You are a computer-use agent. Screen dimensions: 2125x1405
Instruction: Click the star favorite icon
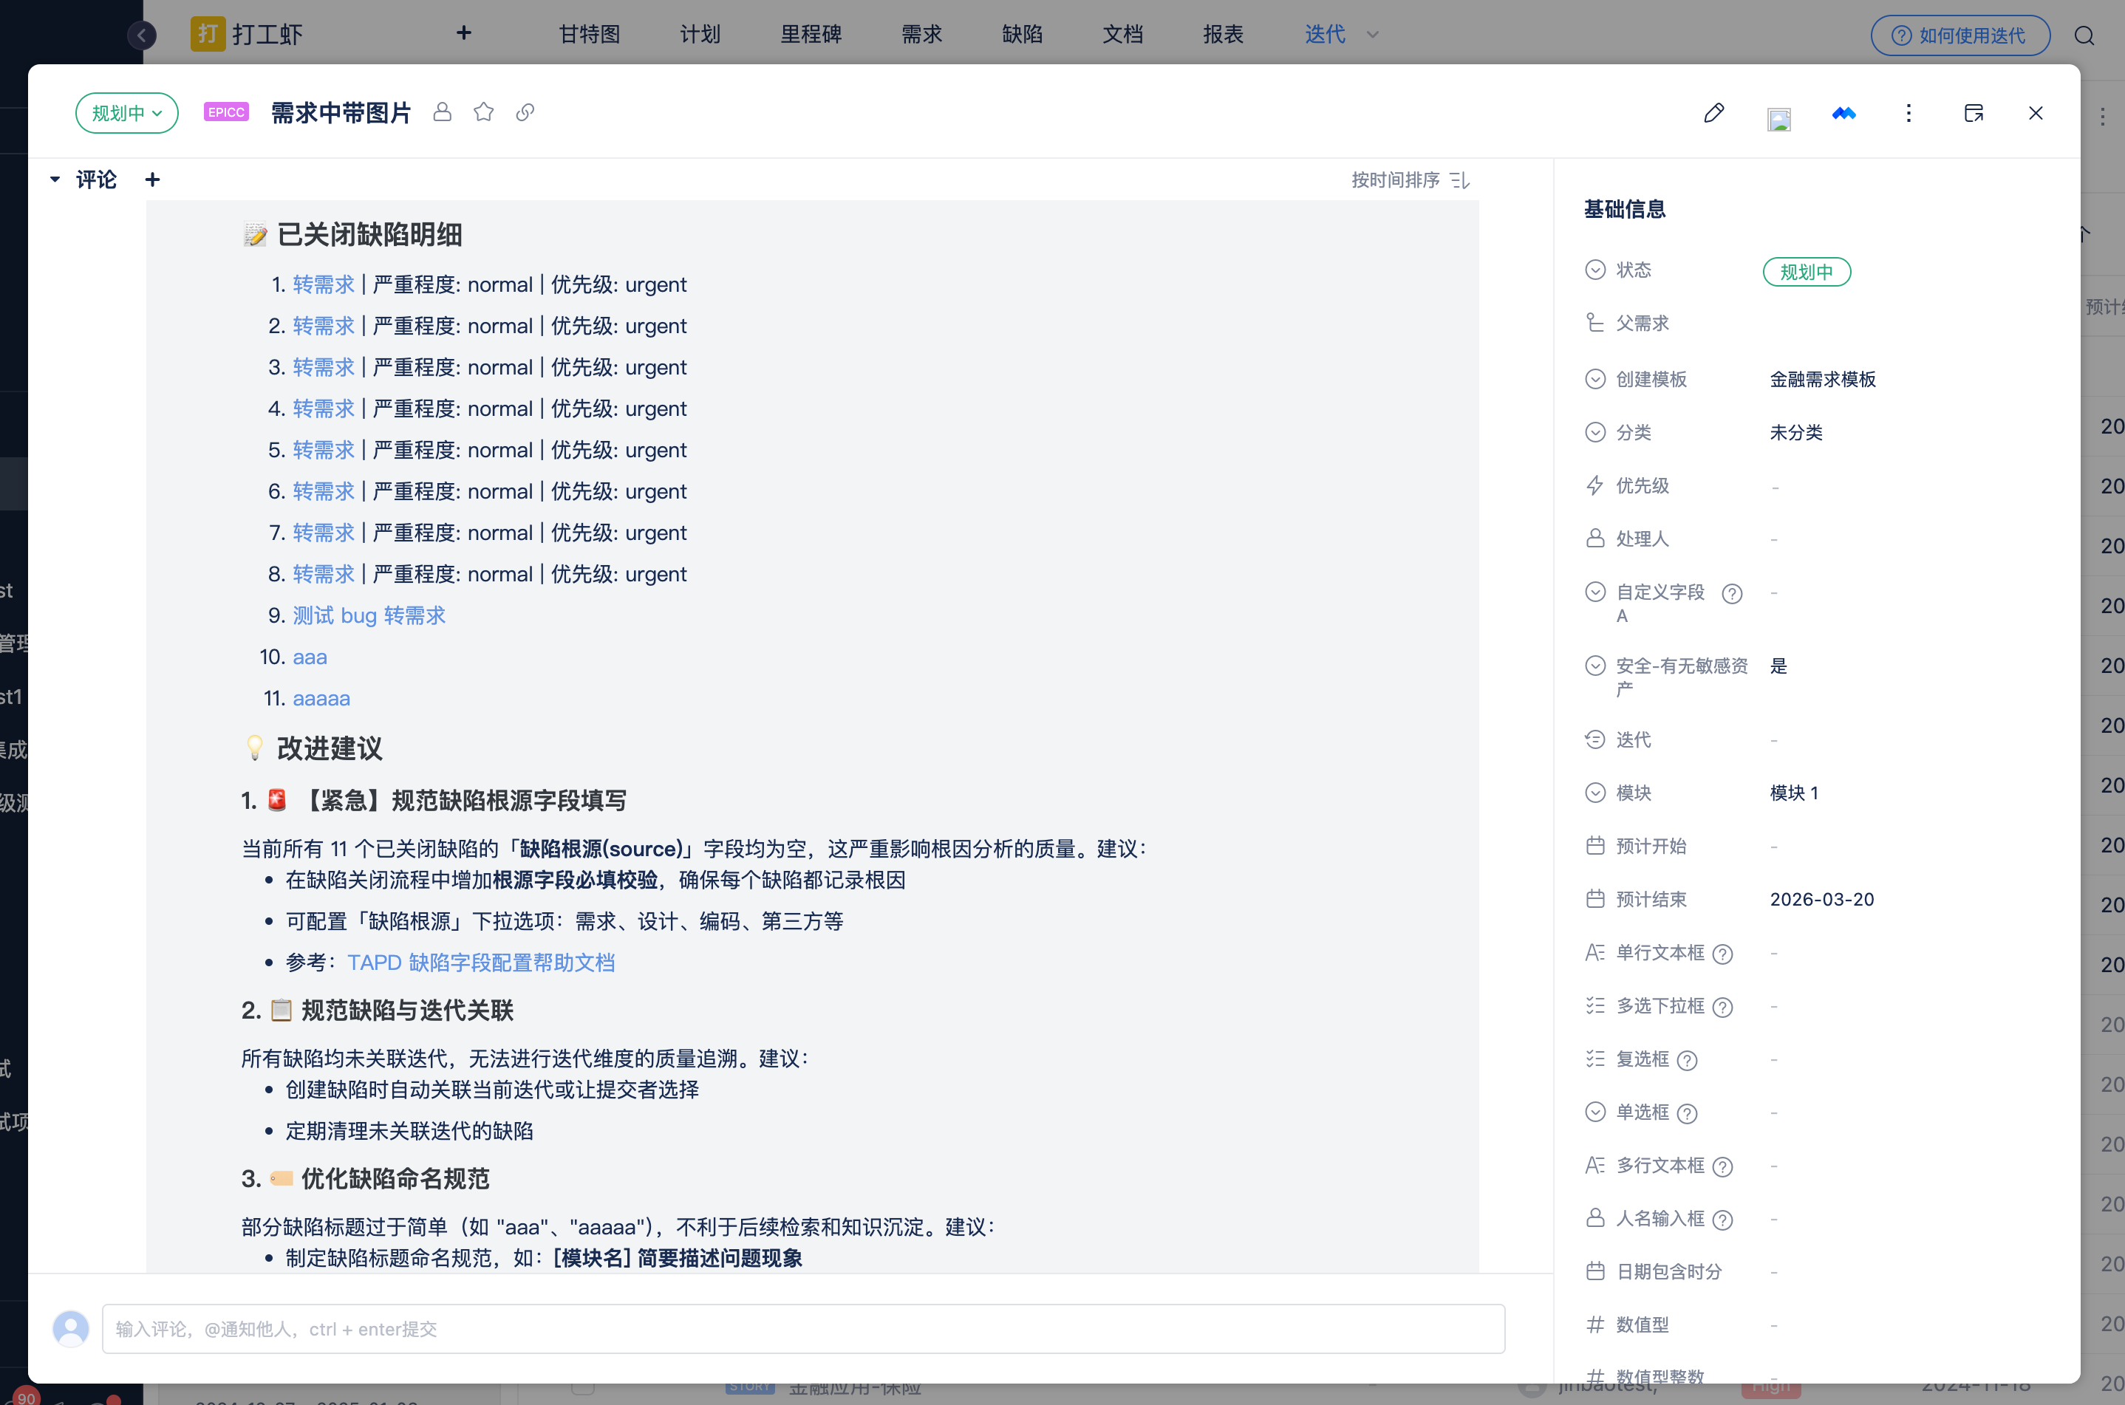[484, 112]
